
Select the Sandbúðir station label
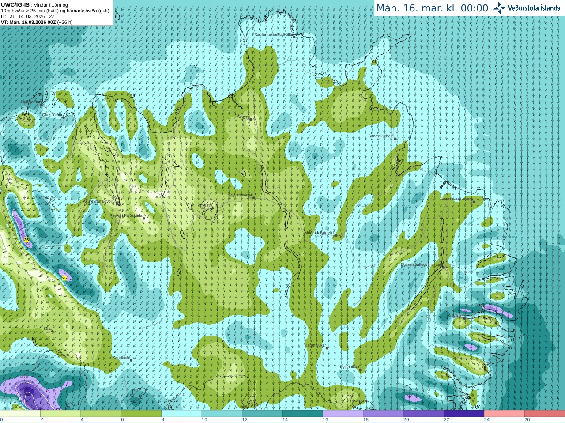click(121, 358)
